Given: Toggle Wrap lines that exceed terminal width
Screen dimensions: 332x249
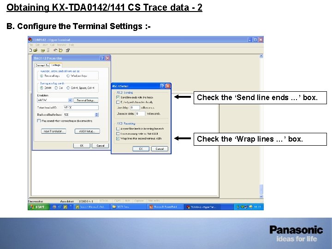Looking at the screenshot, I should [x=118, y=138].
